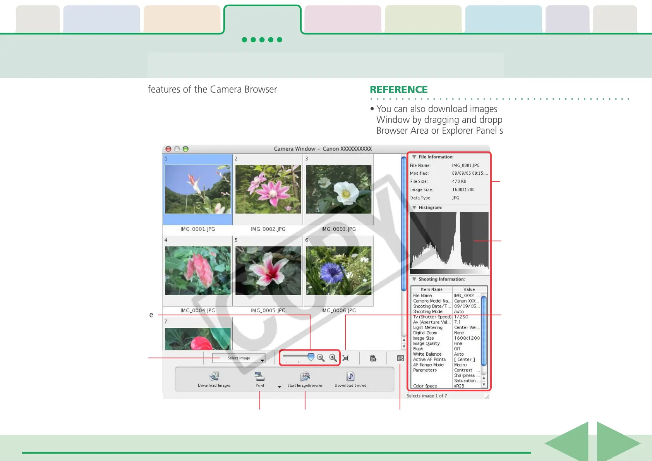Click the Selects image 1 of 7 status
The width and height of the screenshot is (652, 461).
427,396
